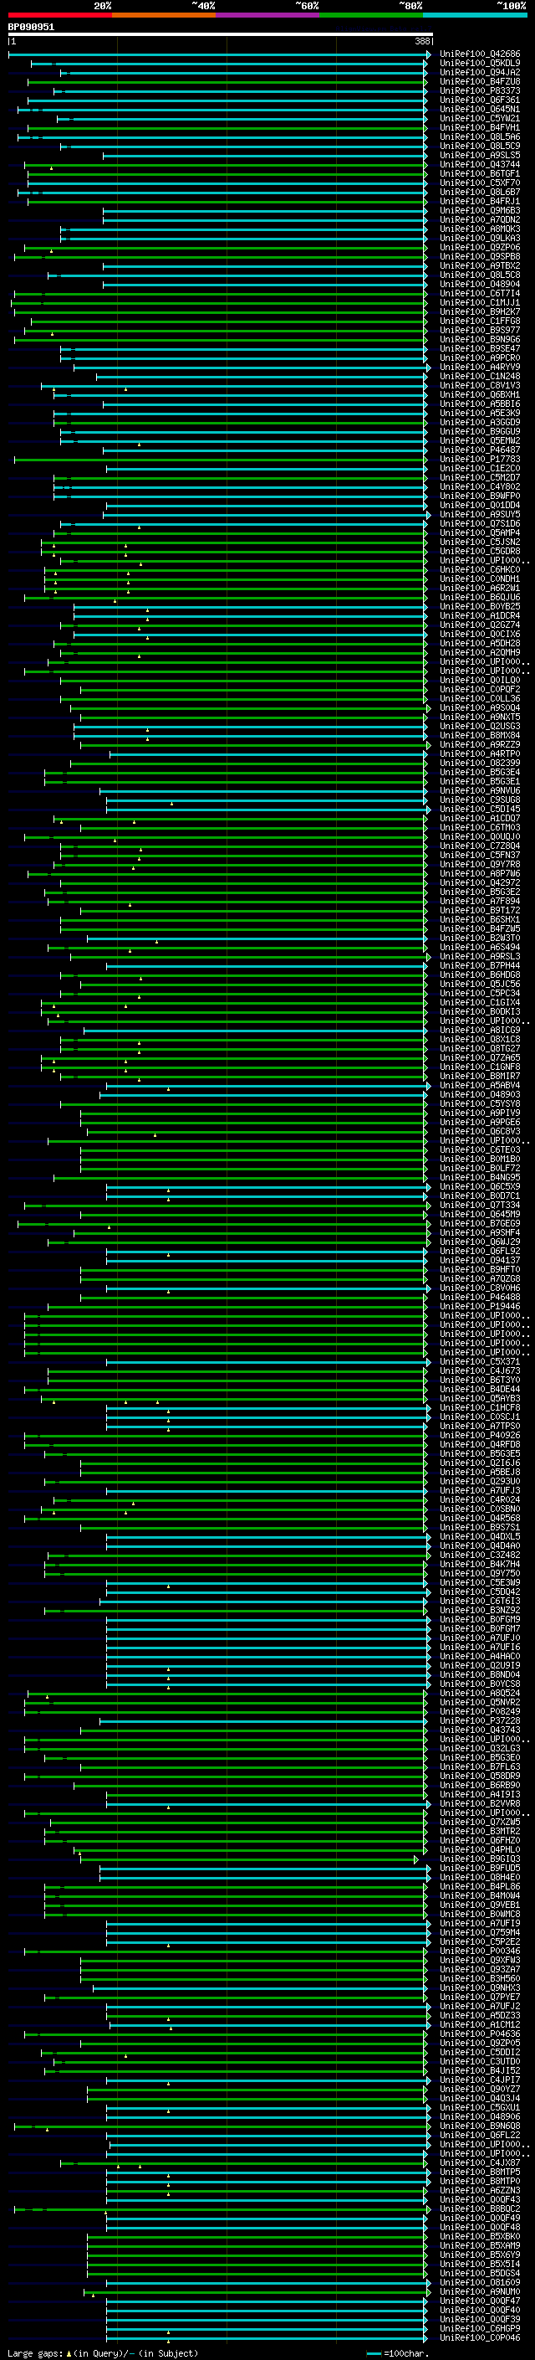Click the UniRef100_B6TGF1 label

pyautogui.click(x=480, y=174)
